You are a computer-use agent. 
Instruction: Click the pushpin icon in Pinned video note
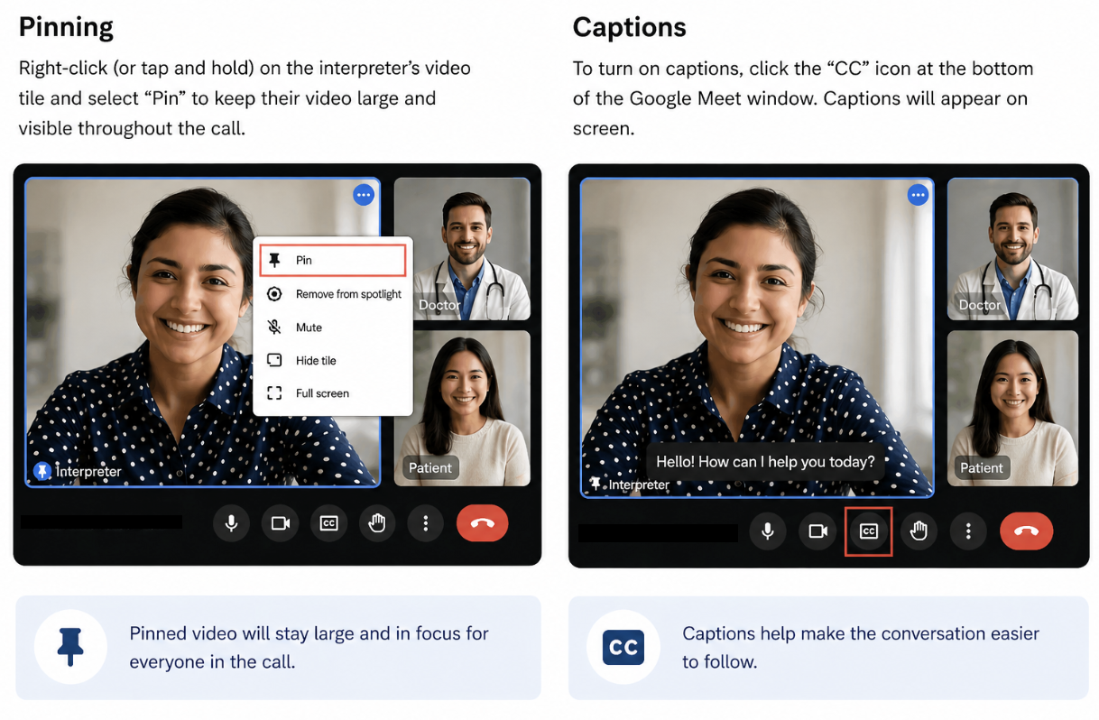tap(70, 647)
